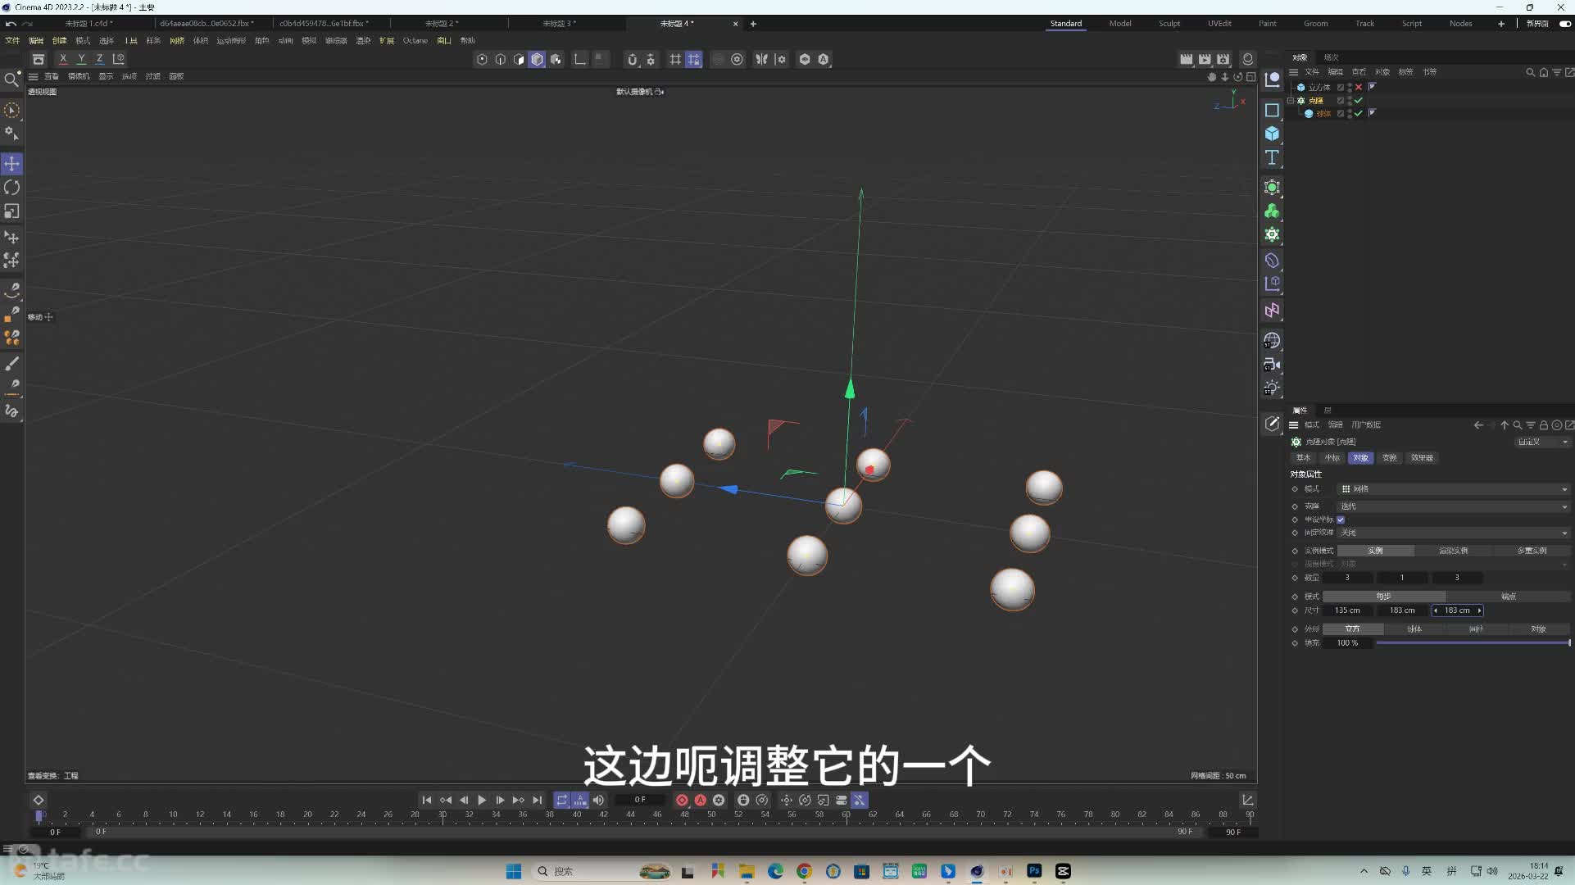
Task: Activate the Move tool
Action: point(11,164)
